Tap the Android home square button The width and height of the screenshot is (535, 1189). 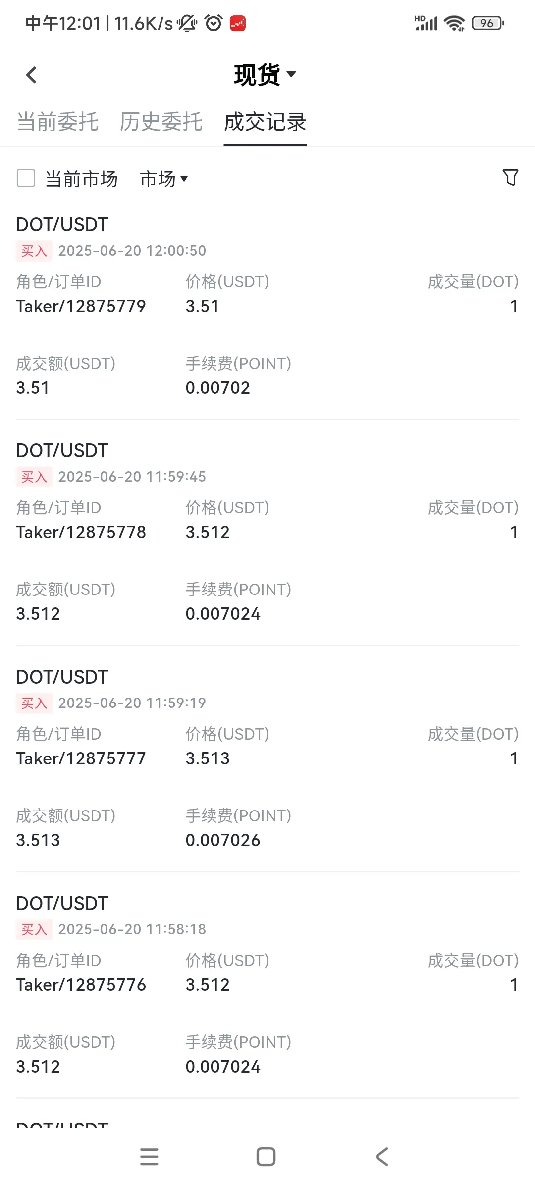click(266, 1157)
